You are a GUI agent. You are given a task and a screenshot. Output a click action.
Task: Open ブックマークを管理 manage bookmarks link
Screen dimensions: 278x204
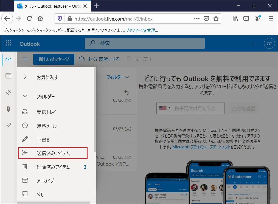142,30
